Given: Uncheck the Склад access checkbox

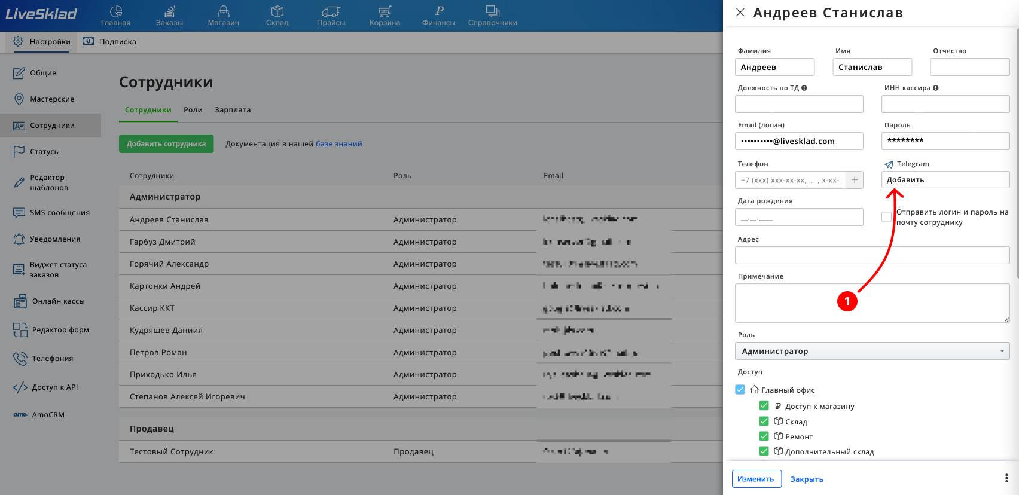Looking at the screenshot, I should [764, 421].
